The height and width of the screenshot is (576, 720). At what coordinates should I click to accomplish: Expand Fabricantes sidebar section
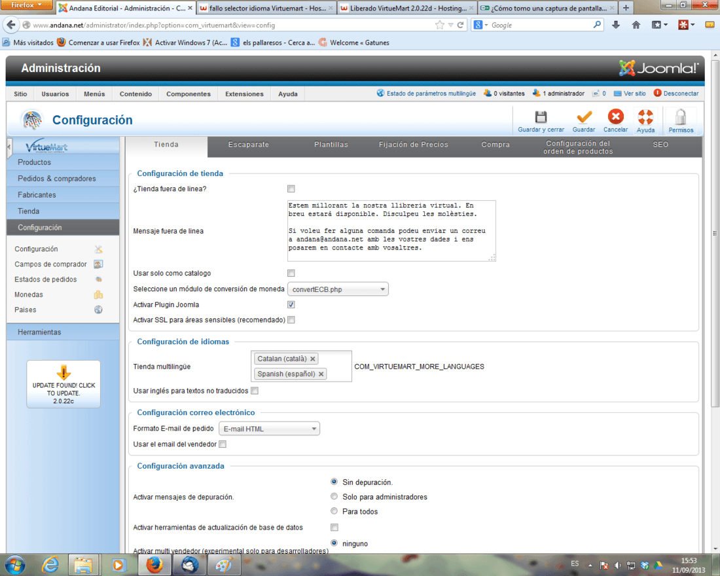pos(63,195)
